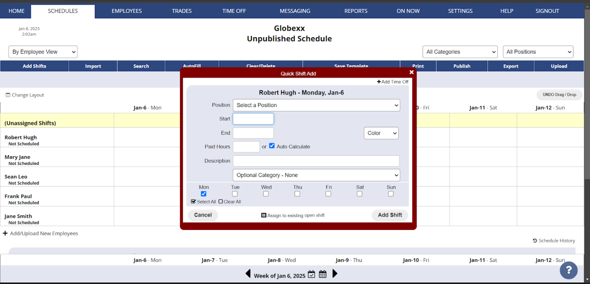590x284 pixels.
Task: Focus the End time field
Action: point(253,133)
